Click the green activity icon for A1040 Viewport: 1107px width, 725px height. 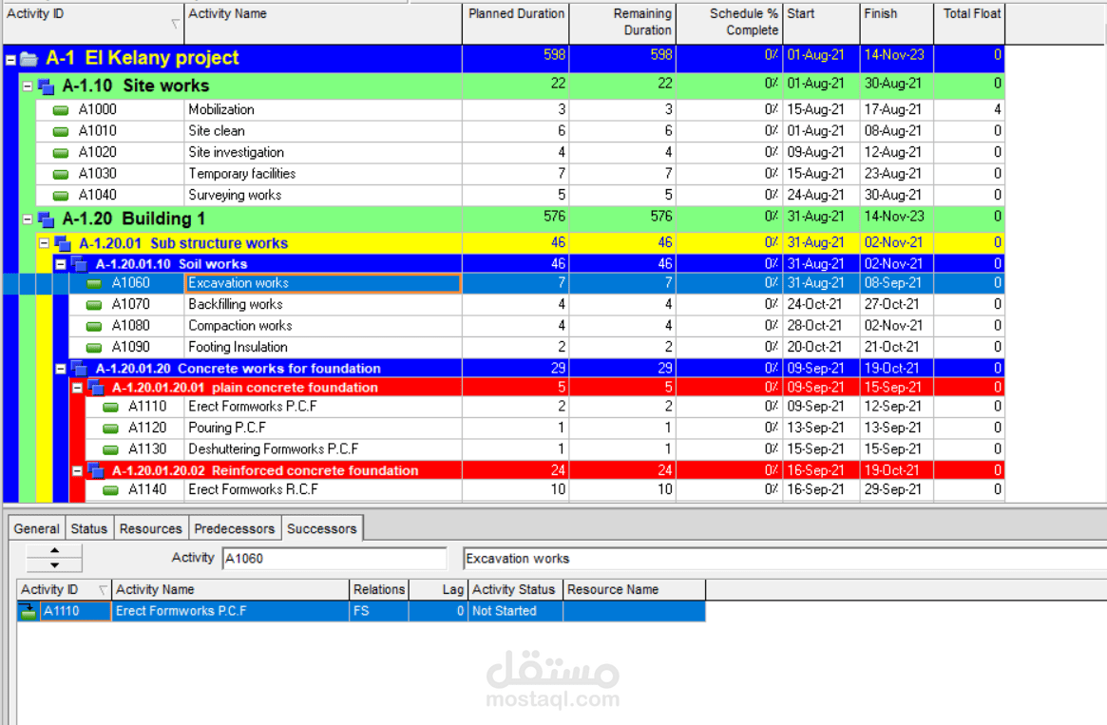pyautogui.click(x=61, y=195)
